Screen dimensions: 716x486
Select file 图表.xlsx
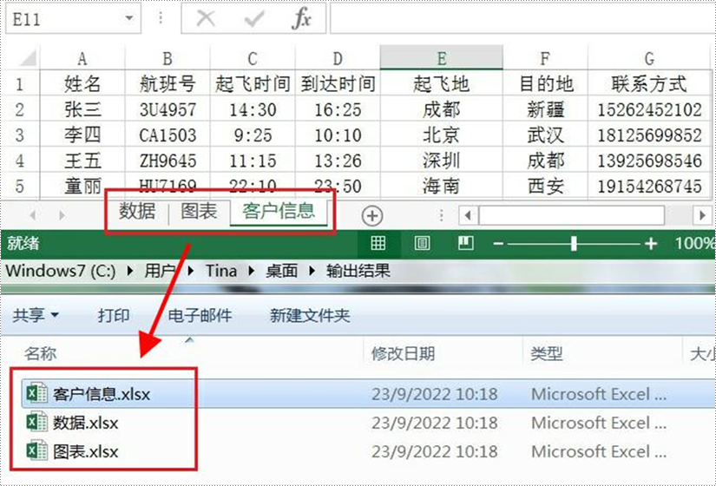(85, 451)
